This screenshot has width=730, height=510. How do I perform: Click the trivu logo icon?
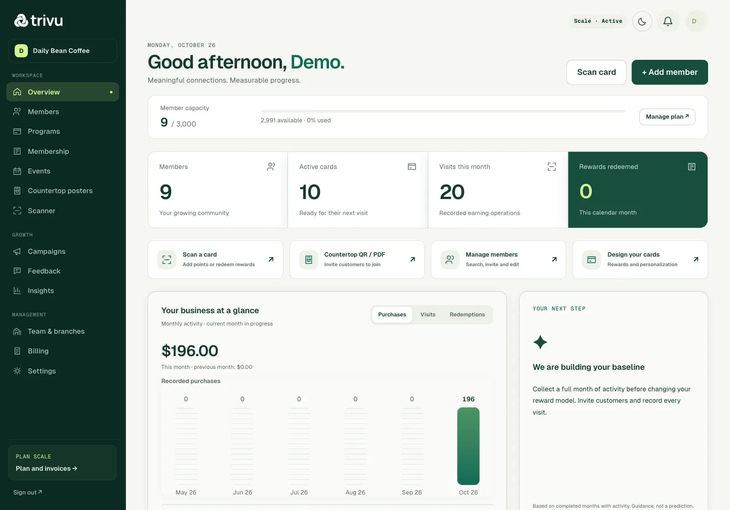(21, 21)
